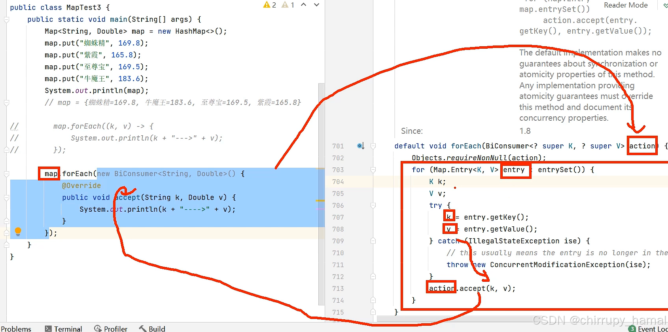This screenshot has height=332, width=668.
Task: Open the Event Log tab
Action: [x=649, y=328]
